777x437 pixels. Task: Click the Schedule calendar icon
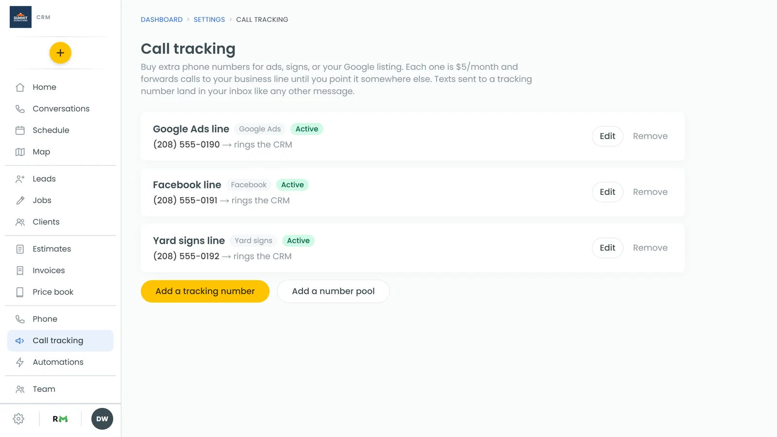(20, 130)
